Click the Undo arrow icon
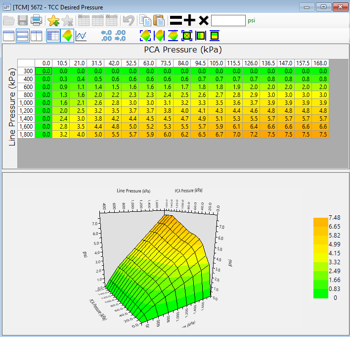The width and height of the screenshot is (350, 337). [129, 20]
